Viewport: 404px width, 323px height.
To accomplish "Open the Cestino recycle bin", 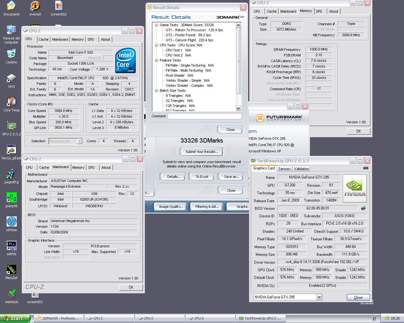I will pos(11,56).
